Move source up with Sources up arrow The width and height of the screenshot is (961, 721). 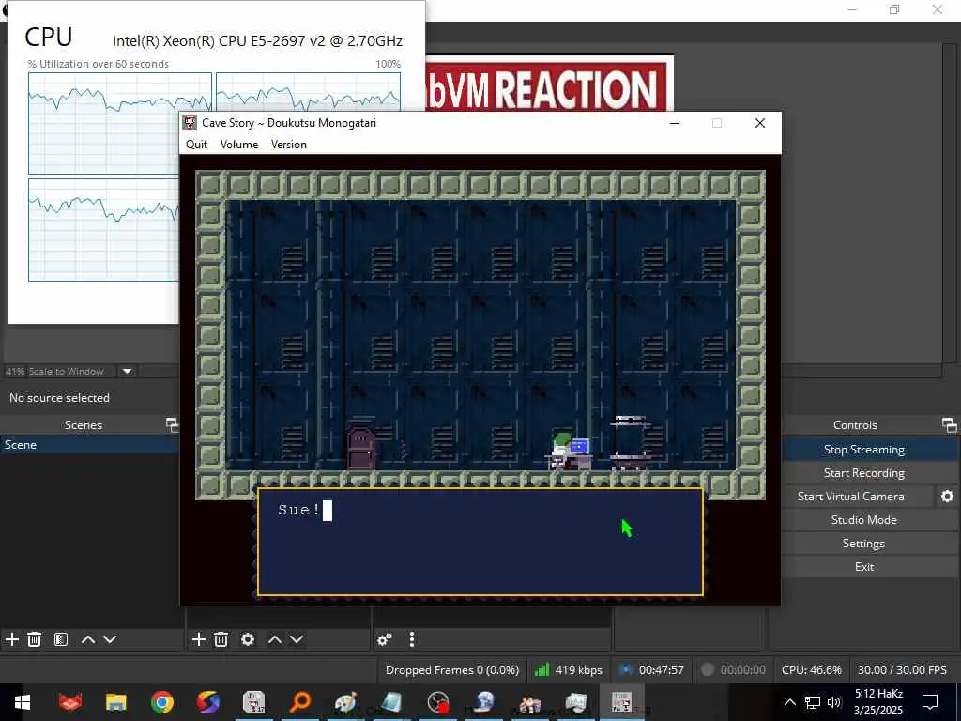pyautogui.click(x=275, y=639)
